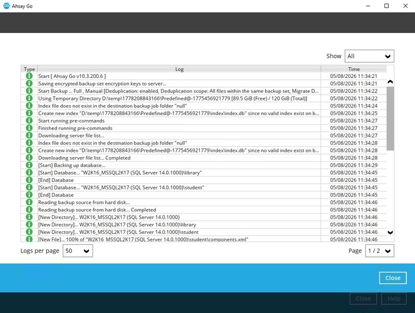The width and height of the screenshot is (415, 313).
Task: Click info icon beside Start Backup Full, Manual row
Action: point(29,91)
